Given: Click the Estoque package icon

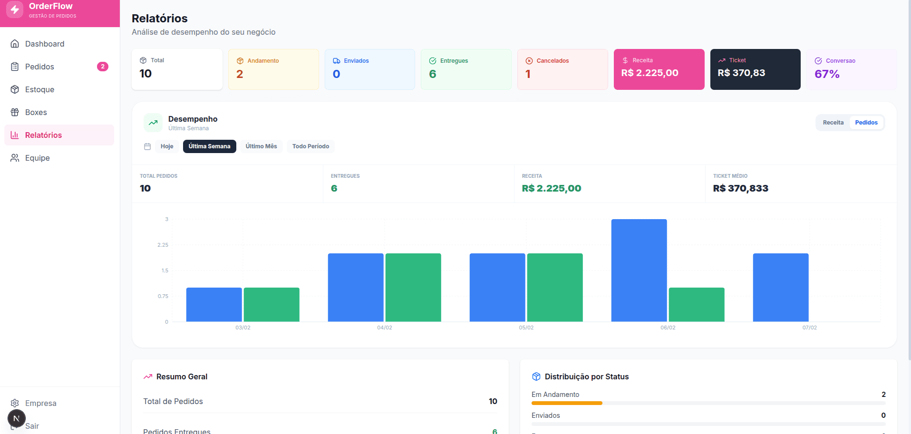Looking at the screenshot, I should pyautogui.click(x=15, y=89).
